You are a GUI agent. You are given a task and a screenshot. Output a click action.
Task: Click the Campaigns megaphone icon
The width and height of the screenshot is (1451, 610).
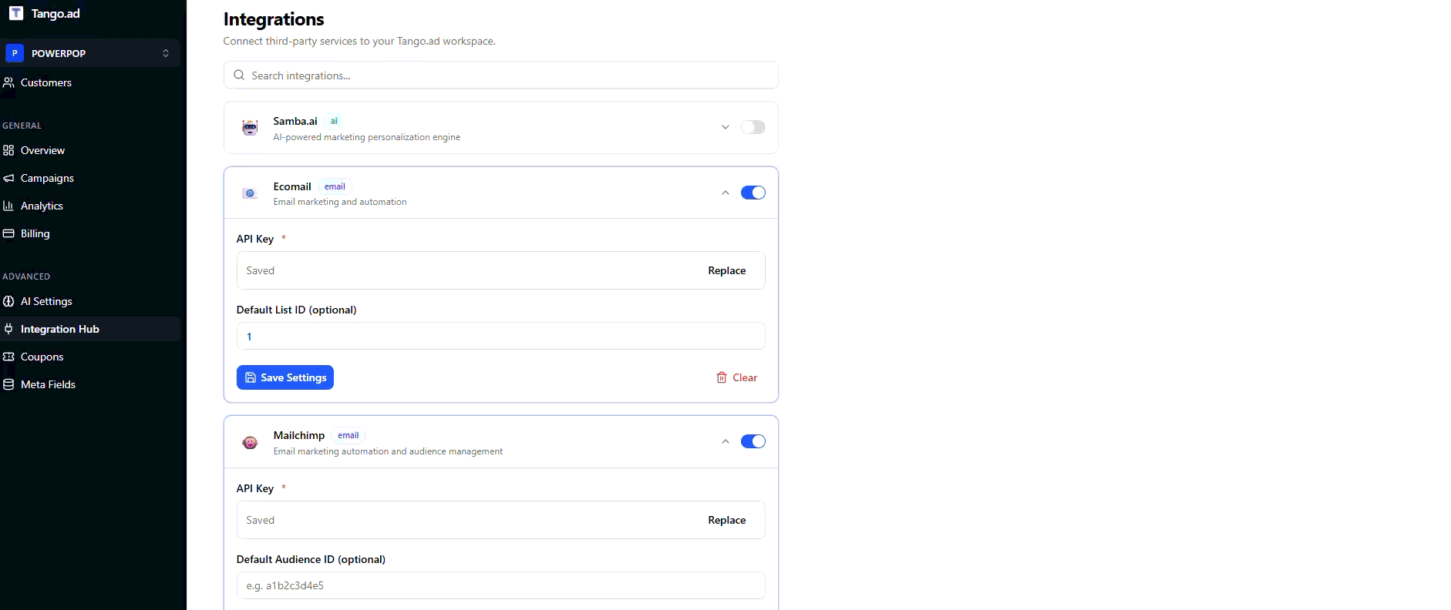point(8,178)
